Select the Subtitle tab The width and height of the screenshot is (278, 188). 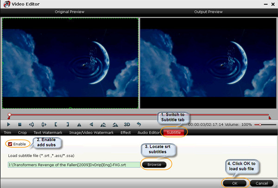click(x=174, y=133)
